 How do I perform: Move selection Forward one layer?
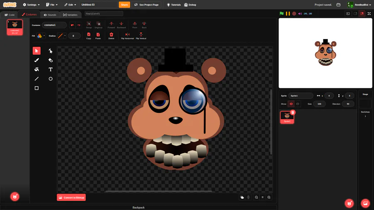[111, 25]
